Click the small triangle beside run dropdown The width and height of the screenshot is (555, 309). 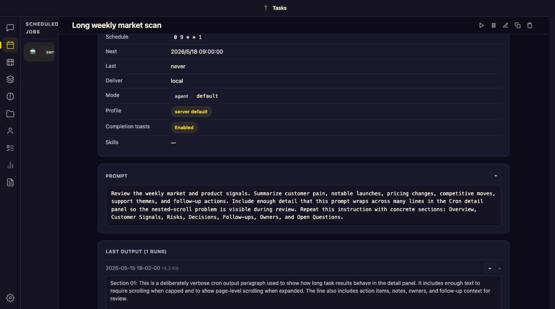pyautogui.click(x=500, y=268)
